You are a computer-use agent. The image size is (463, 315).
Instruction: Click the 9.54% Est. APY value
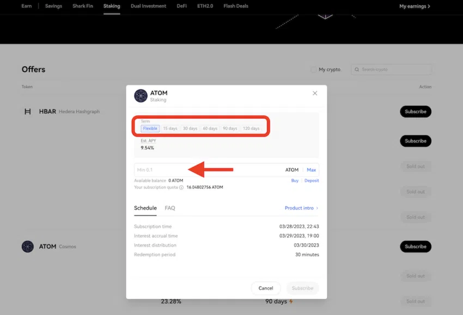[x=147, y=148]
